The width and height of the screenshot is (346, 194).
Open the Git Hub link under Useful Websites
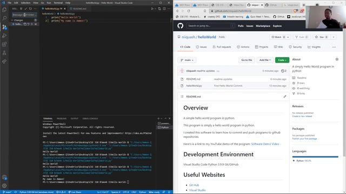click(194, 185)
